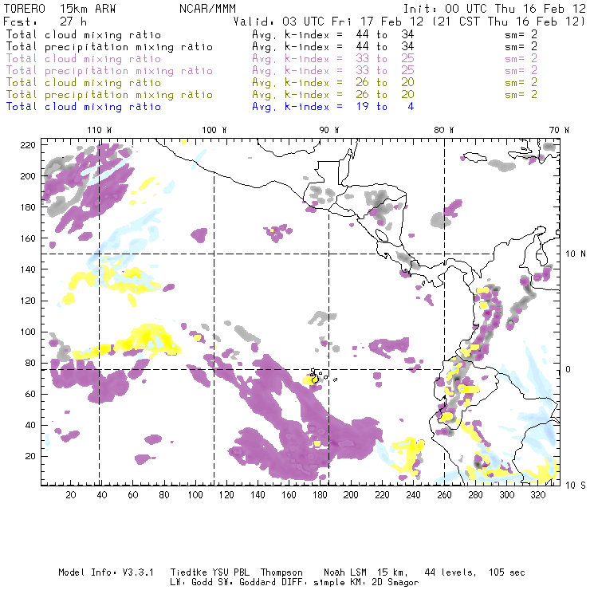This screenshot has height=590, width=590.
Task: Click '100' on the horizontal axis
Action: (195, 495)
